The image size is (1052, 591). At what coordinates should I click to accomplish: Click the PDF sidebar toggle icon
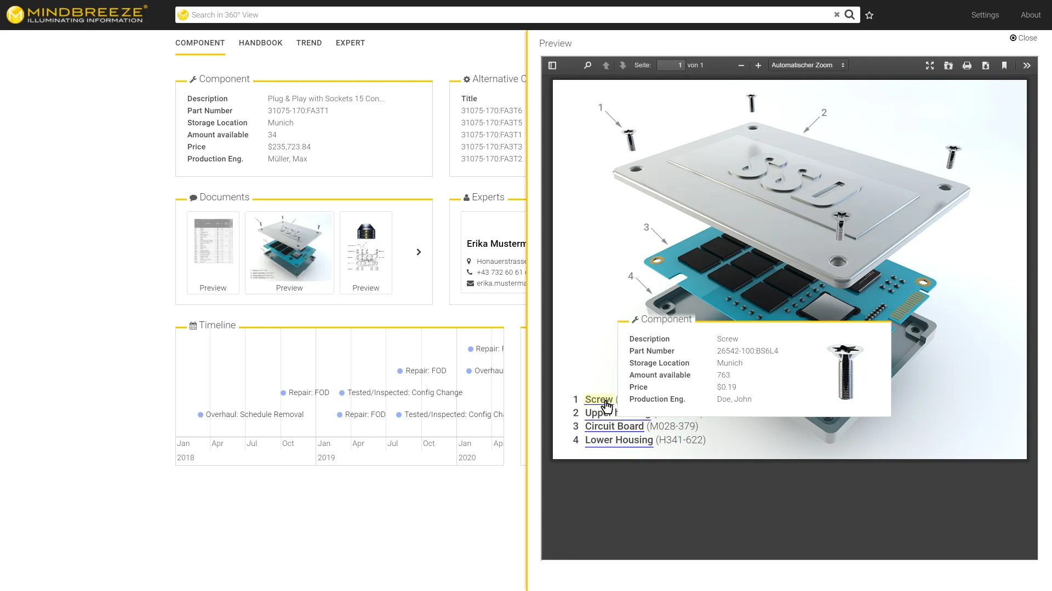pos(552,65)
